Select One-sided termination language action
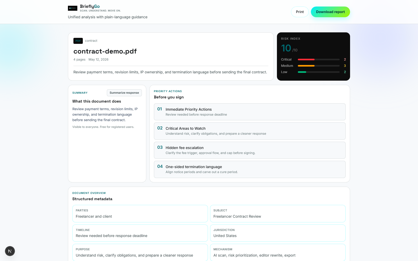418x261 pixels. 250,169
